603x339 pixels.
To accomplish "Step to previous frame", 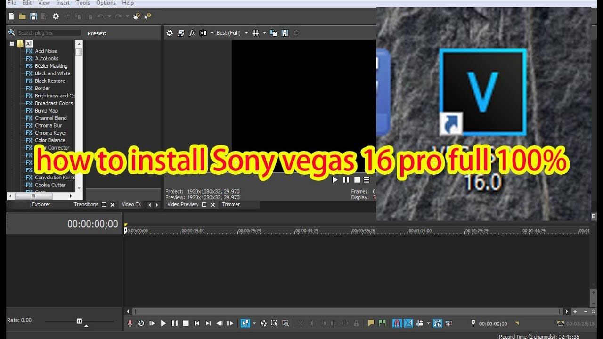I will click(219, 323).
